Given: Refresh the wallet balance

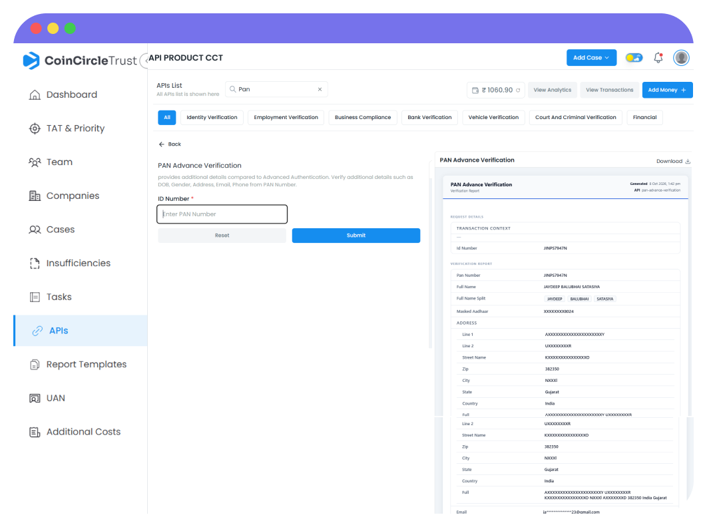Looking at the screenshot, I should point(518,90).
